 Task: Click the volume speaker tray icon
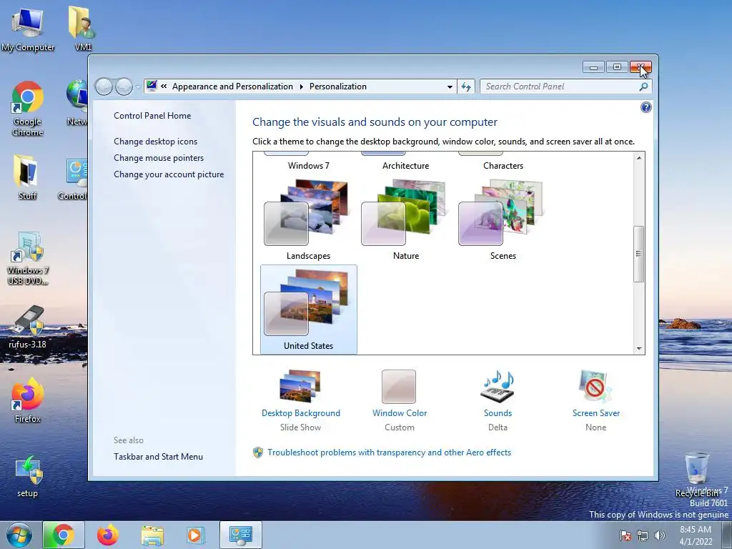[660, 535]
